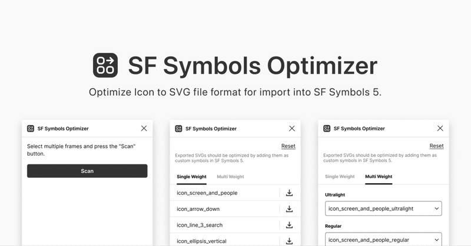The height and width of the screenshot is (246, 471).
Task: Download the icon_arrow_down SVG
Action: [289, 209]
